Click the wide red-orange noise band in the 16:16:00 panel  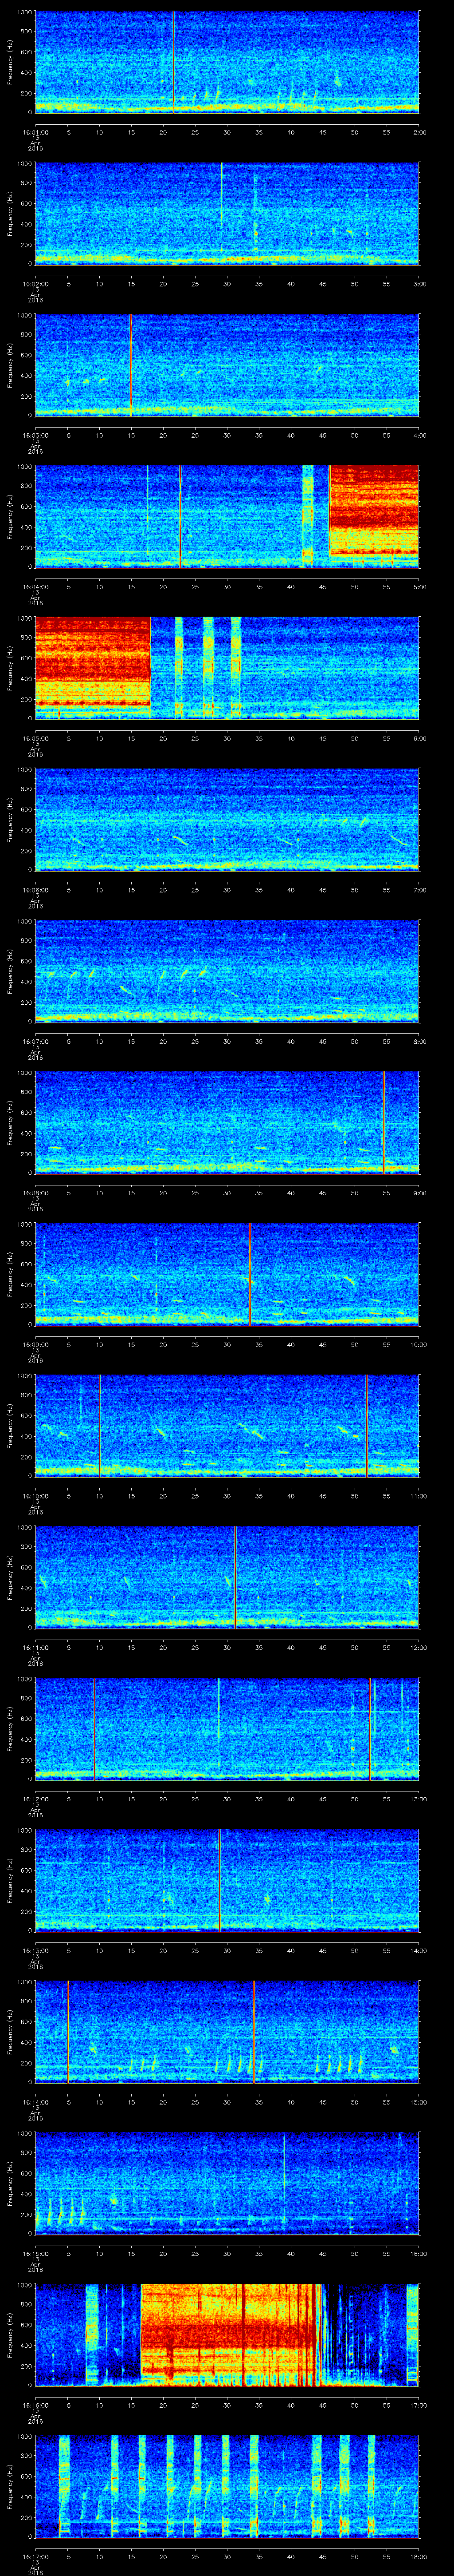tap(230, 2335)
